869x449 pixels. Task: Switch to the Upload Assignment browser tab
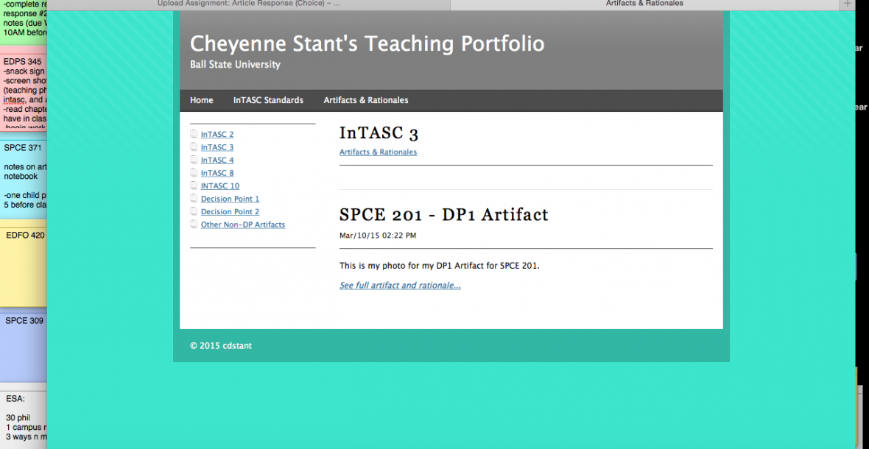coord(249,4)
